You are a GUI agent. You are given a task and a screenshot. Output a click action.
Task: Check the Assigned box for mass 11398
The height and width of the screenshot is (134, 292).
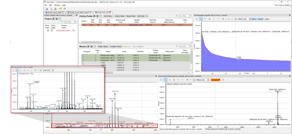83,63
